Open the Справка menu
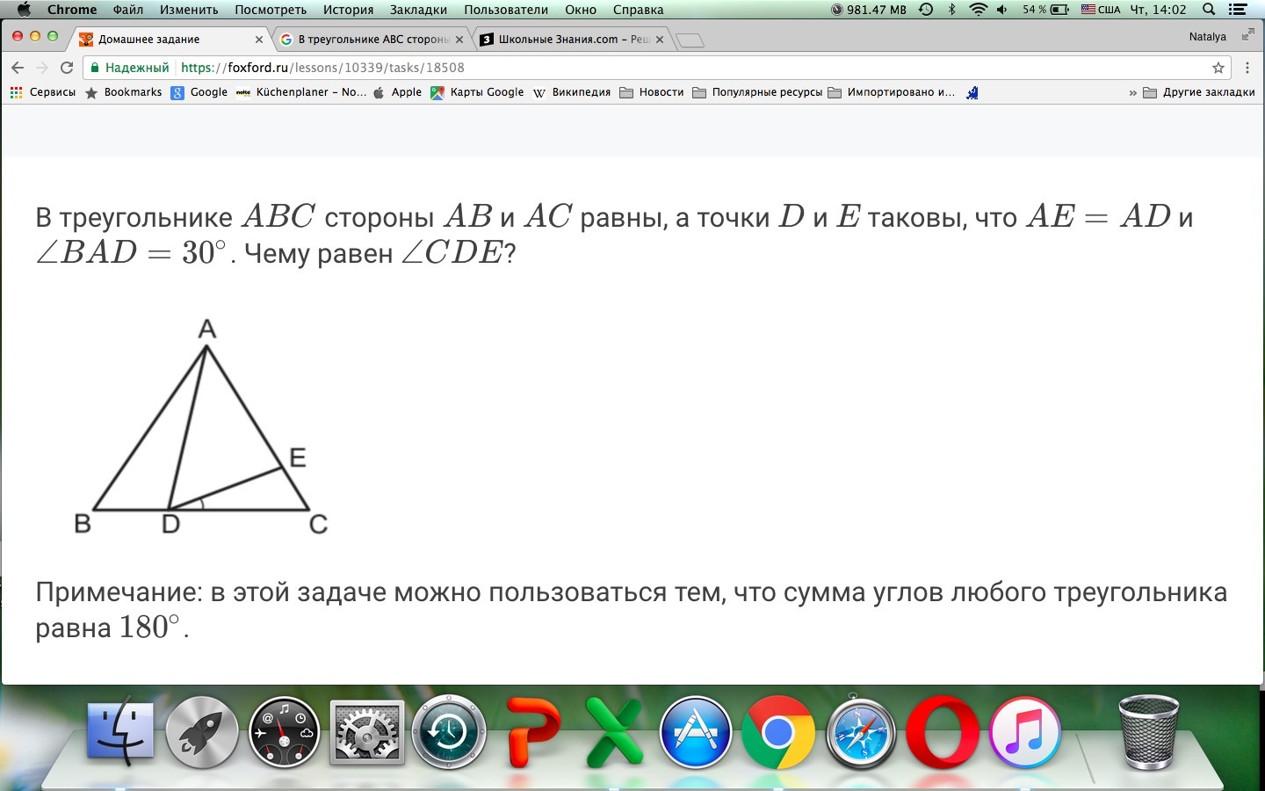This screenshot has width=1265, height=791. point(639,10)
